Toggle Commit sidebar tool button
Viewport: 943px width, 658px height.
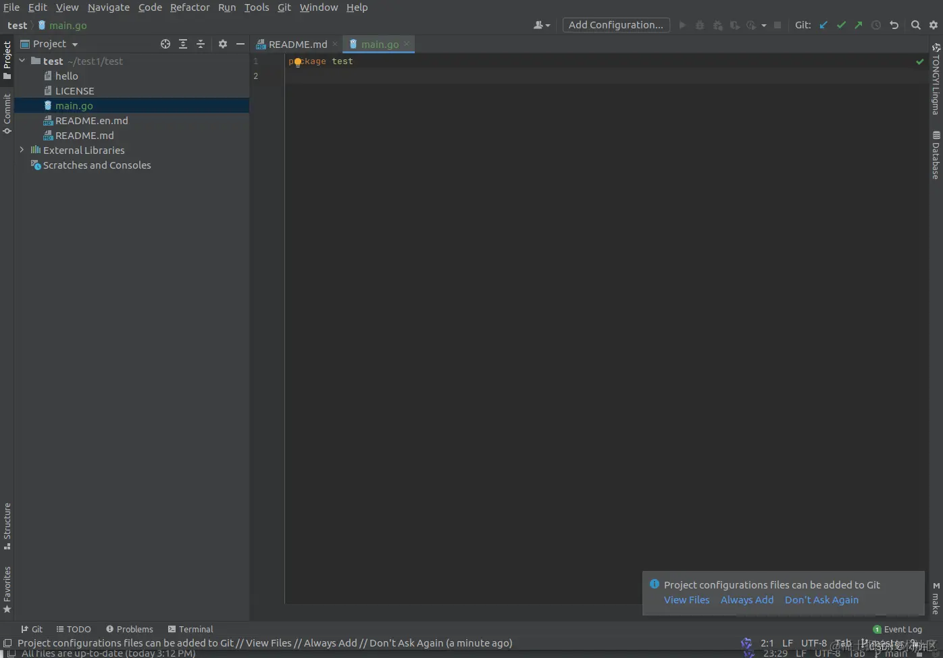(7, 114)
